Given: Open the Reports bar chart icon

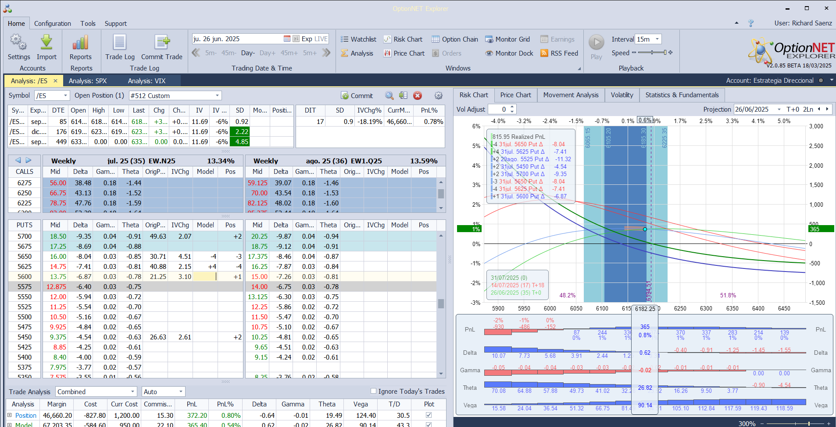Looking at the screenshot, I should 81,42.
